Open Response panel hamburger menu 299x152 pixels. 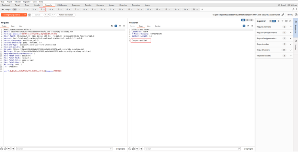coord(252,26)
